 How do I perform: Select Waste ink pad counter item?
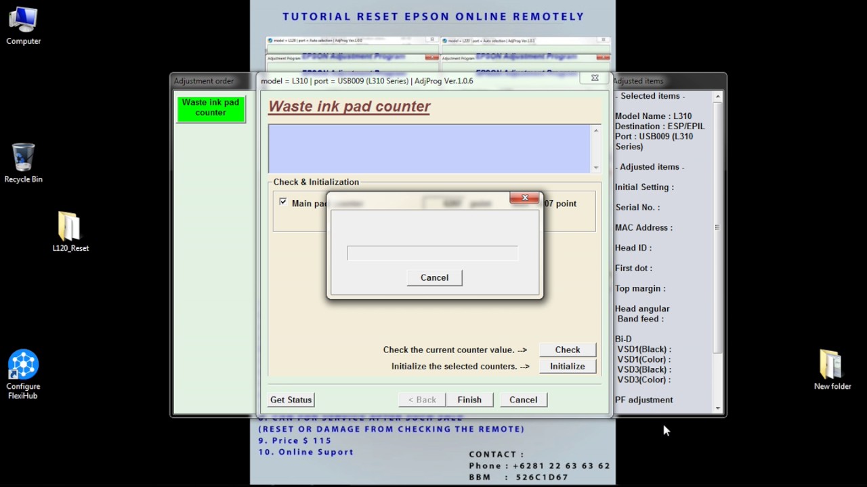211,108
